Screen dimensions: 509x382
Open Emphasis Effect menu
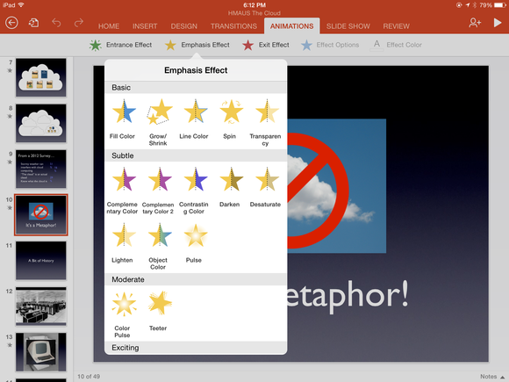[x=197, y=45]
